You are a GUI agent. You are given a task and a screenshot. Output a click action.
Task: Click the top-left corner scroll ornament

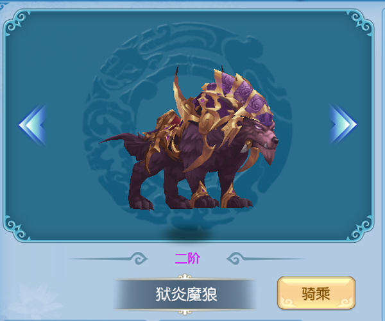pos(17,23)
